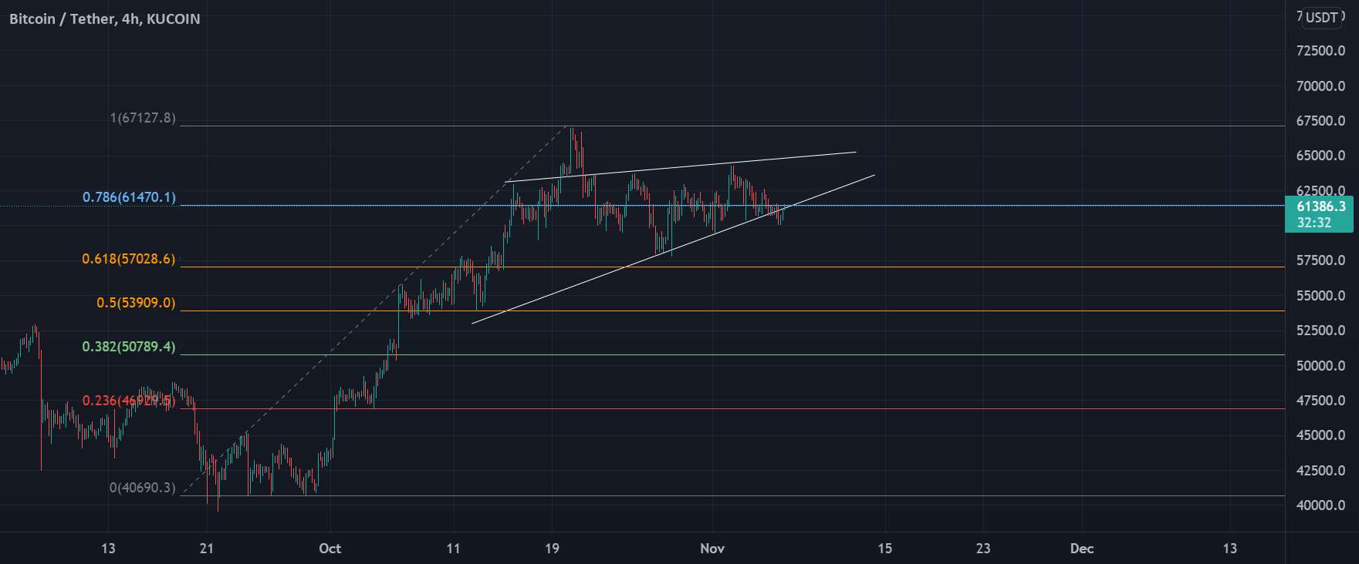Image resolution: width=1359 pixels, height=564 pixels.
Task: Click the 42500.0 price axis label
Action: pos(1321,471)
